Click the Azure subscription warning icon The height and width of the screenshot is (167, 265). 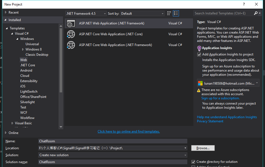(199, 90)
